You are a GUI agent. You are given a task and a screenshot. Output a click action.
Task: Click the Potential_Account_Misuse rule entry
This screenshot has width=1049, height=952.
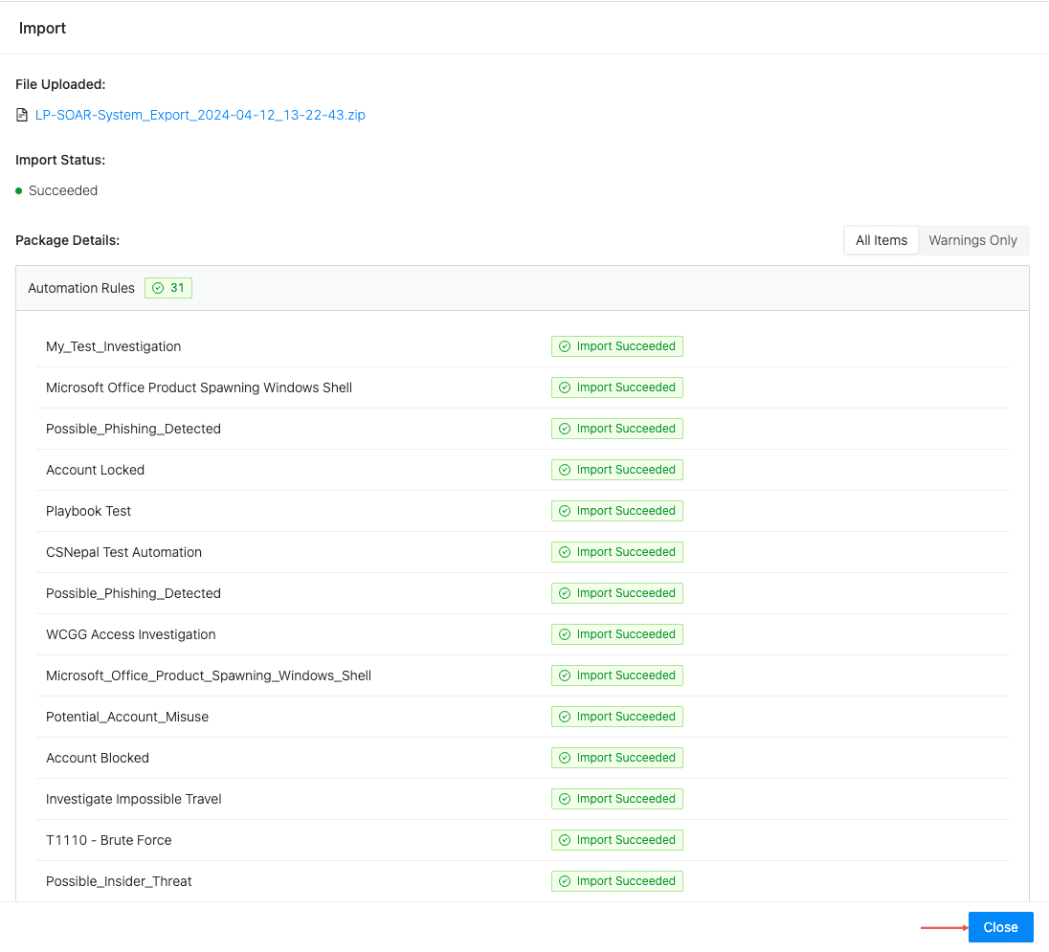coord(127,717)
